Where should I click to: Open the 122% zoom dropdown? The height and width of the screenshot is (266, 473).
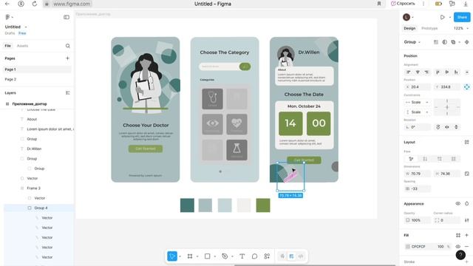click(461, 28)
